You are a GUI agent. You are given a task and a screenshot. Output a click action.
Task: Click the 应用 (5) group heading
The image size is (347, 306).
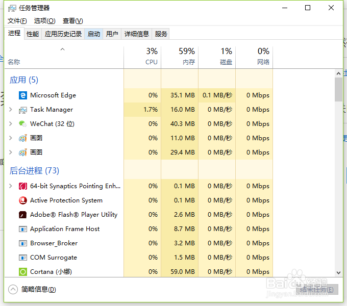point(24,80)
